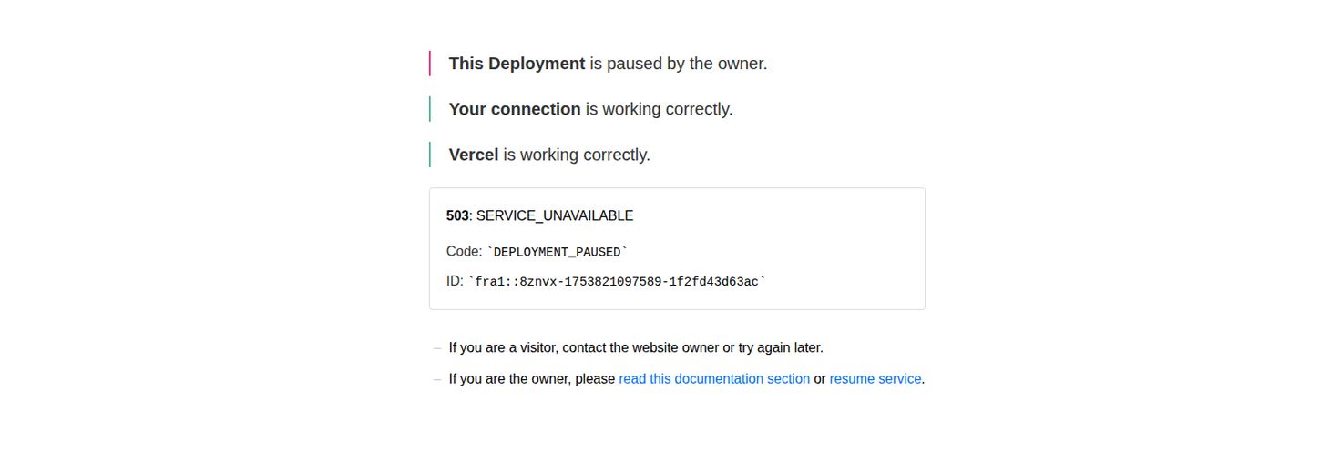Click the bold text Your connection

tap(515, 109)
